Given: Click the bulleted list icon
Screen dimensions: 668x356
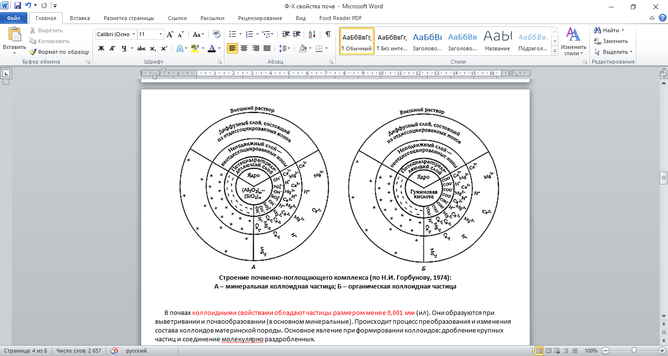Looking at the screenshot, I should tap(232, 34).
